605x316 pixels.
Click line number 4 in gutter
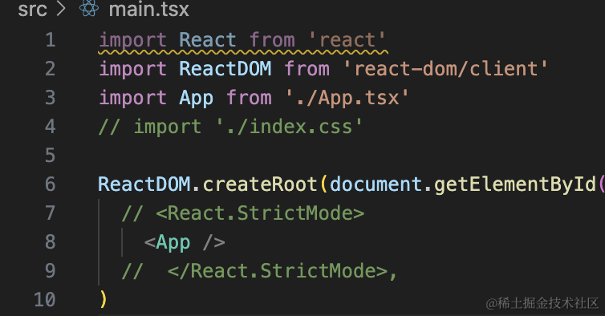point(51,127)
